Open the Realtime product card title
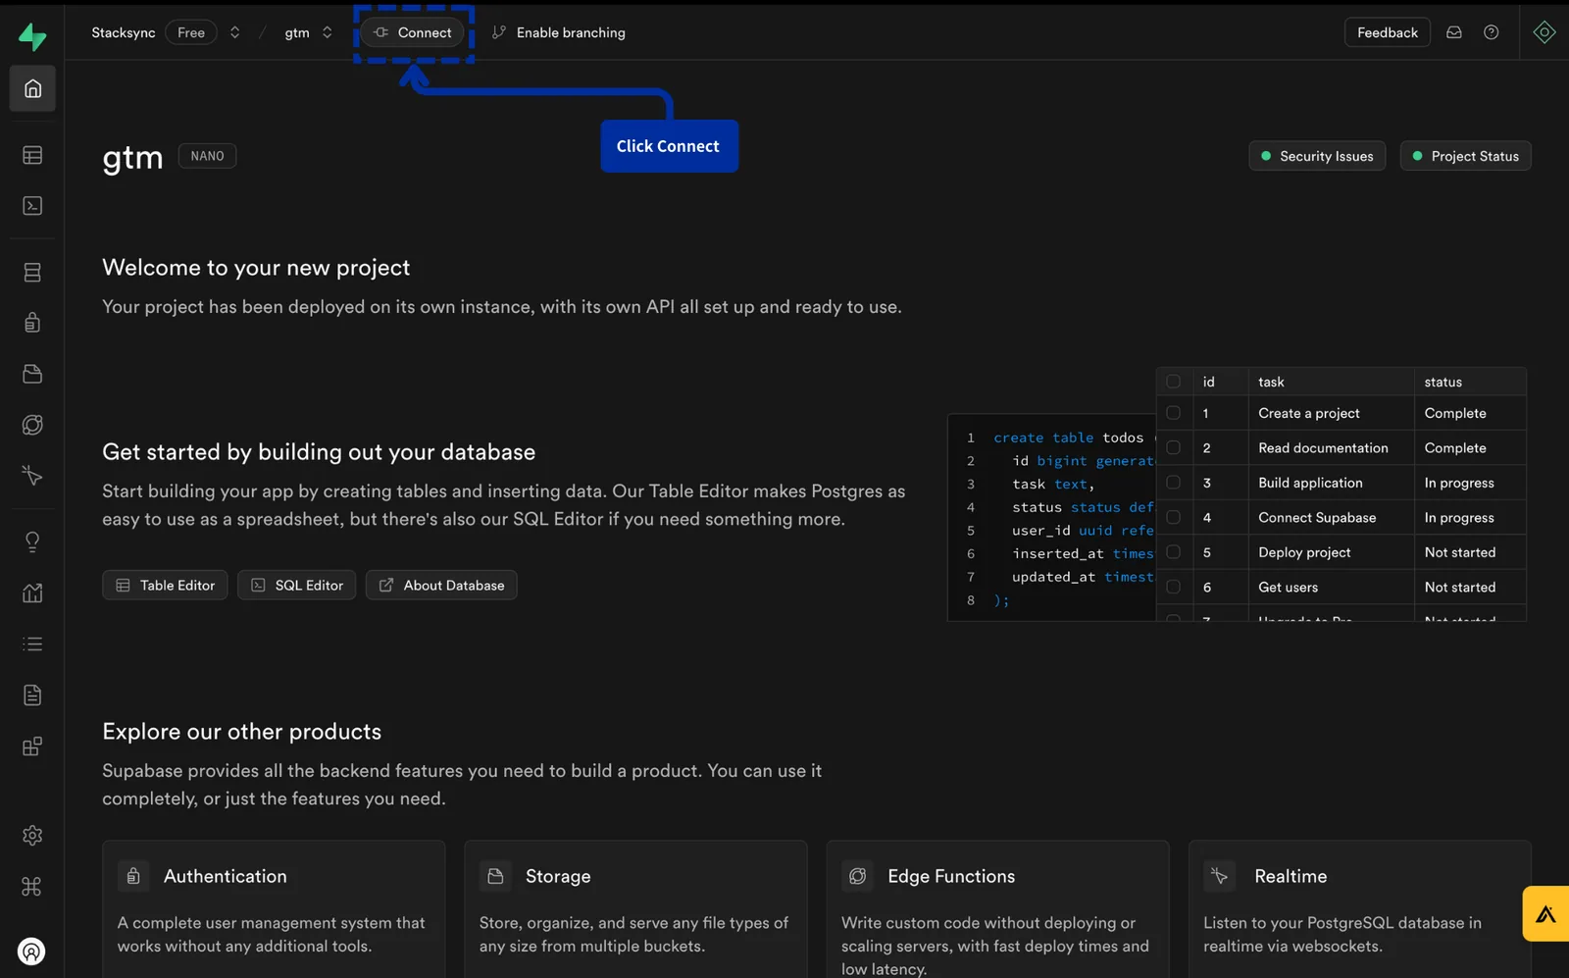Image resolution: width=1569 pixels, height=978 pixels. point(1291,876)
